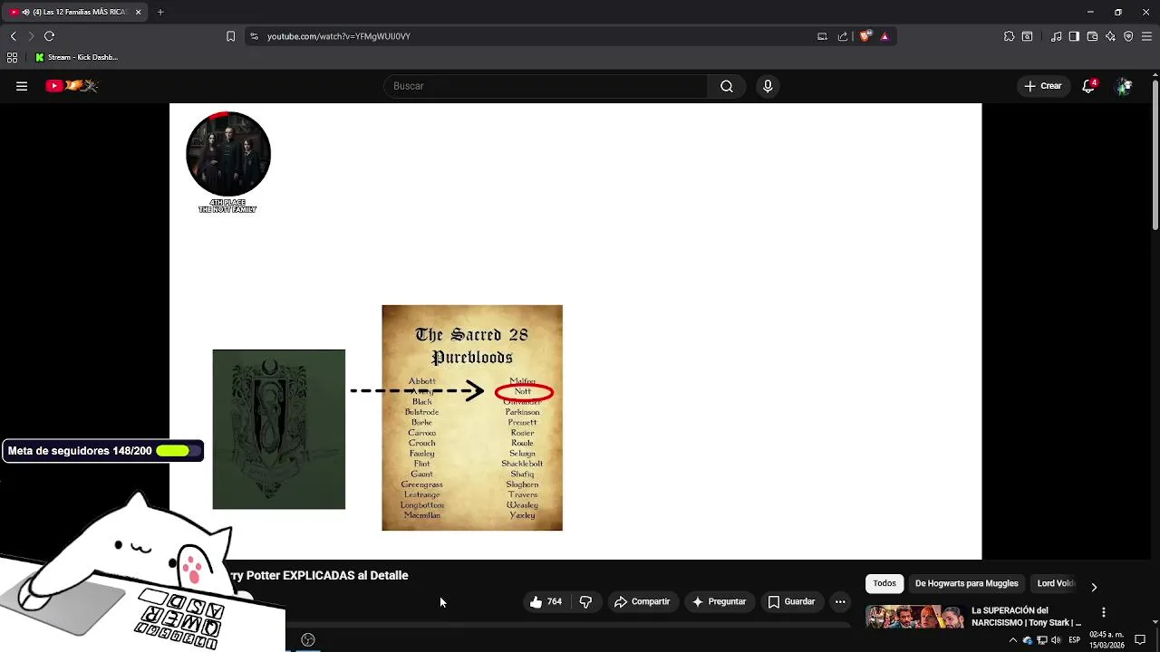
Task: Go forward in browser history
Action: tap(31, 36)
